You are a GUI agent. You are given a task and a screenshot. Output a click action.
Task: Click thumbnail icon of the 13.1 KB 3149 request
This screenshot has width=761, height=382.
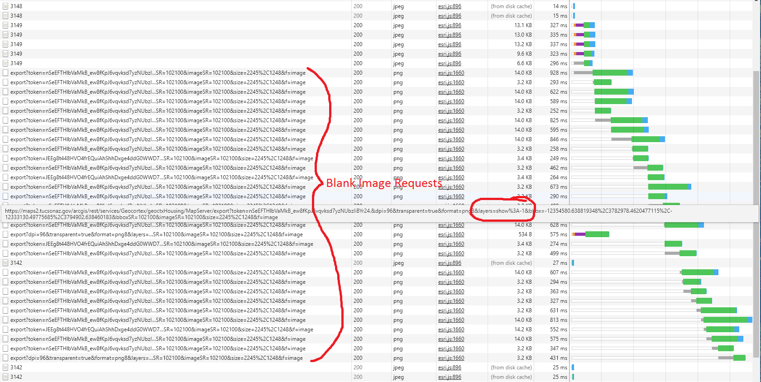(5, 25)
